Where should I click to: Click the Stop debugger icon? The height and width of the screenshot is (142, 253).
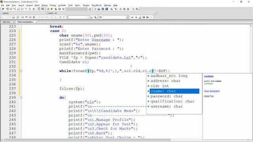pos(34,9)
